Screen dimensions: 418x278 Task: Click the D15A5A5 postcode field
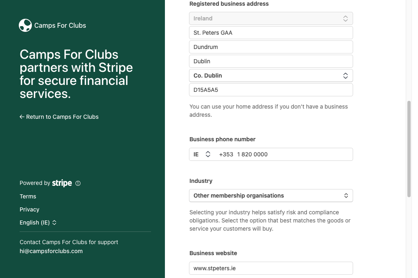coord(271,90)
